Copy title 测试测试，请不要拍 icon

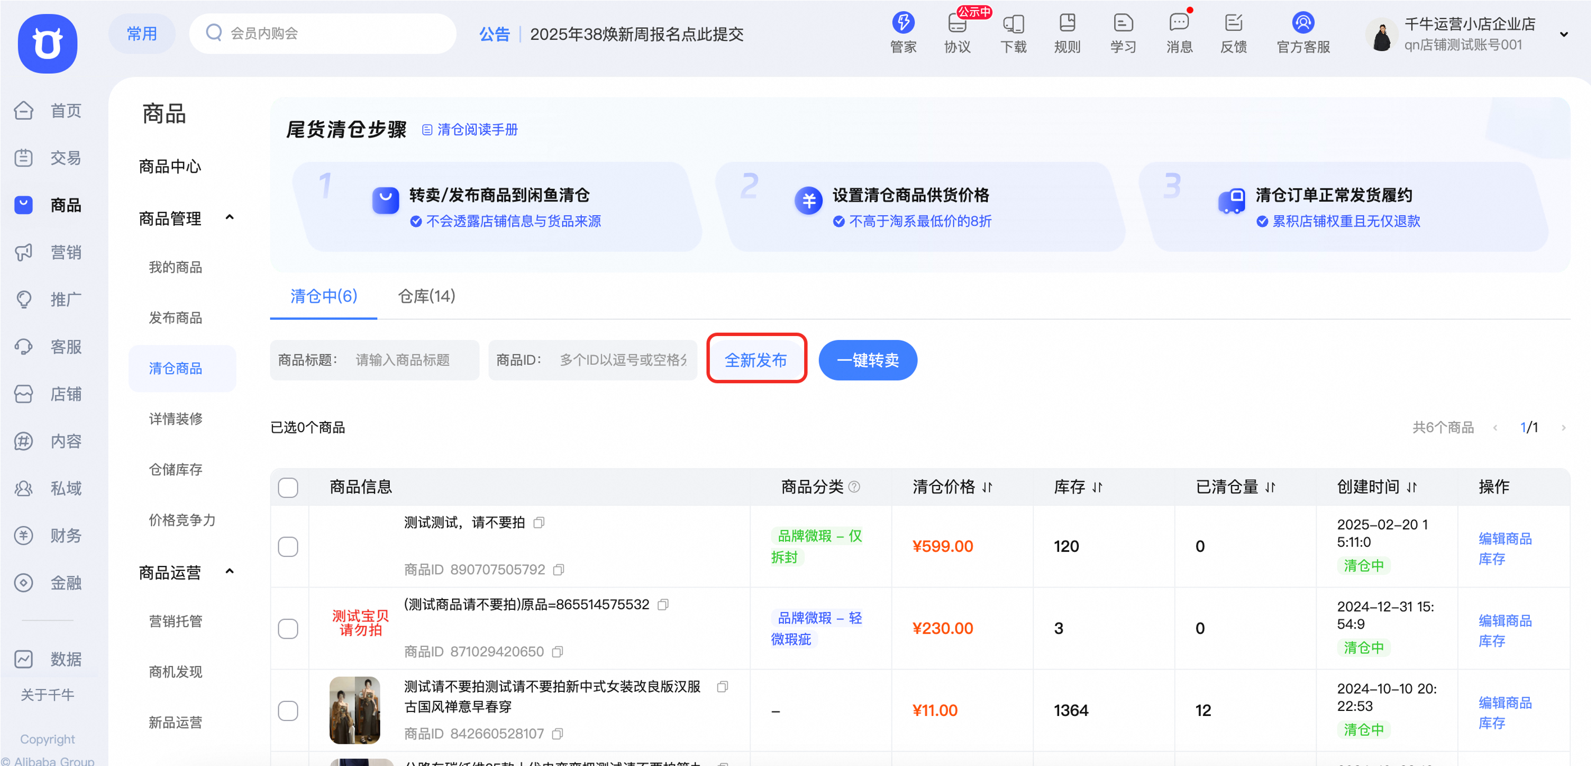538,522
